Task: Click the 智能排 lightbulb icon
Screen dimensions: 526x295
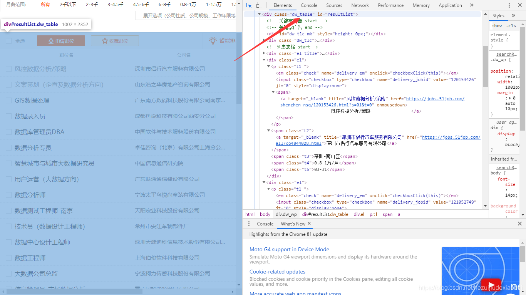Action: pos(213,40)
